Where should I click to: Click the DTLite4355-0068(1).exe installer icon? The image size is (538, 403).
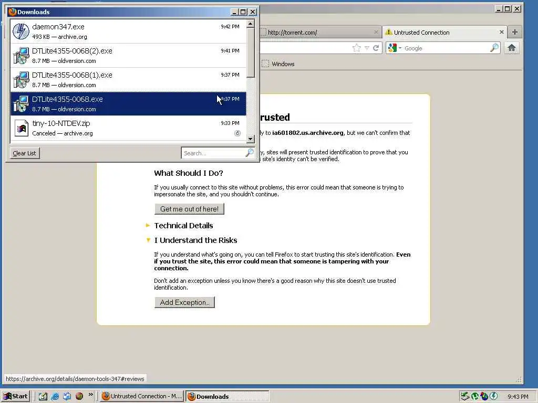point(21,80)
